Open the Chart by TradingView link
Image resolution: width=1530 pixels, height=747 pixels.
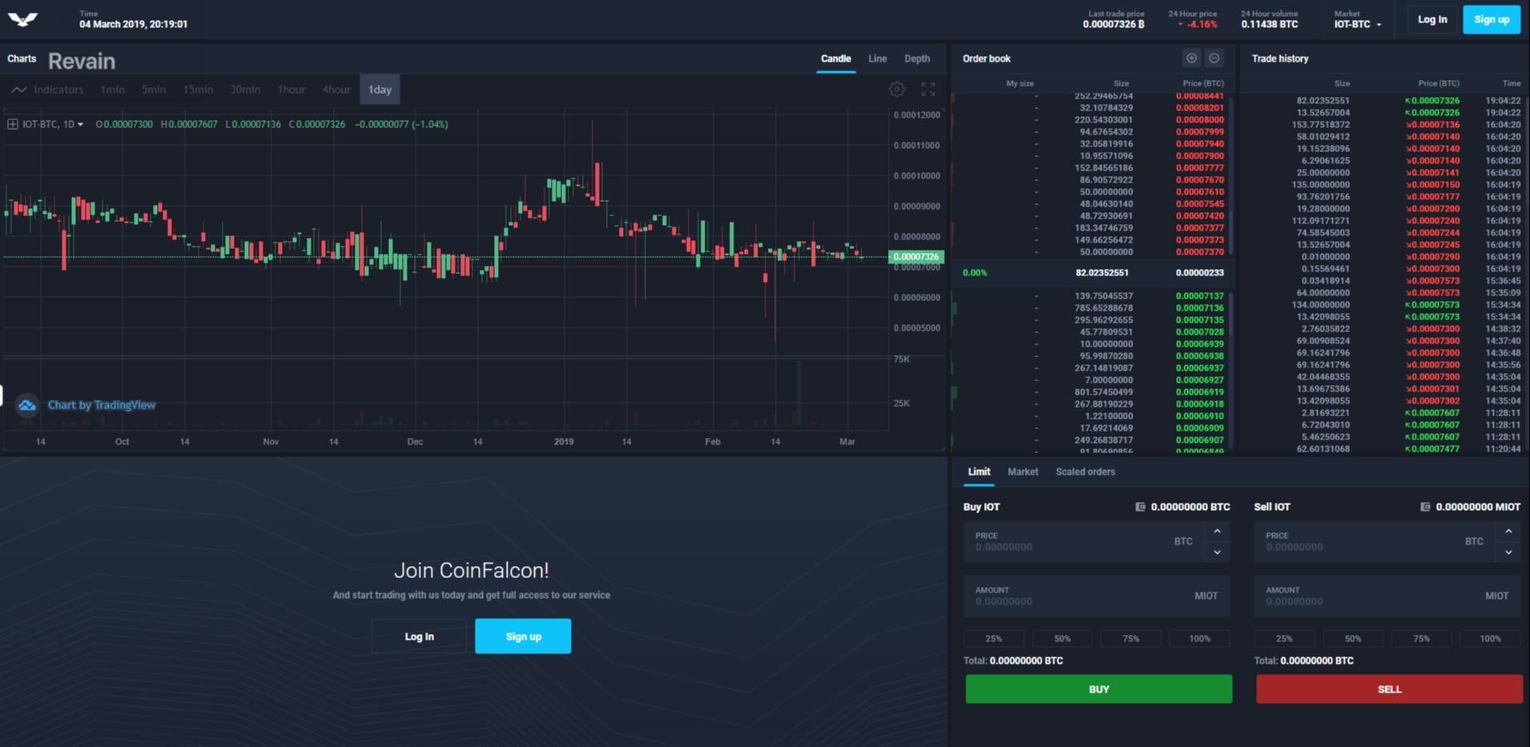[102, 405]
